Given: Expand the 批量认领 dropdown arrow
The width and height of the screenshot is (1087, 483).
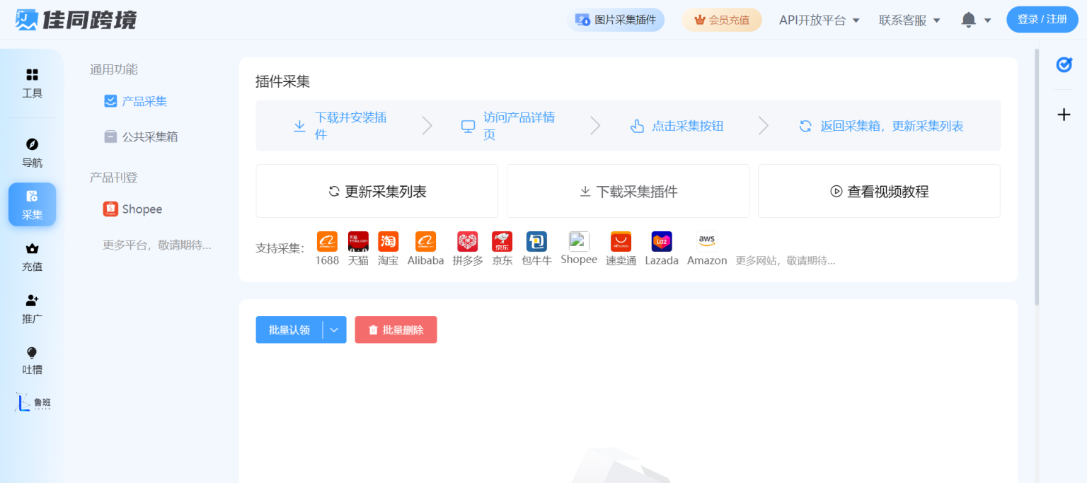Looking at the screenshot, I should (x=335, y=330).
